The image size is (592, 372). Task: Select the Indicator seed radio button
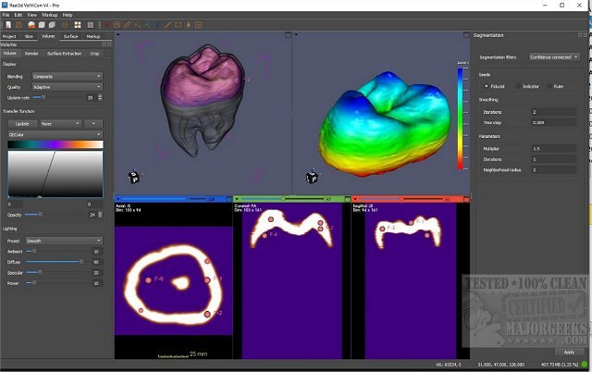pos(518,86)
